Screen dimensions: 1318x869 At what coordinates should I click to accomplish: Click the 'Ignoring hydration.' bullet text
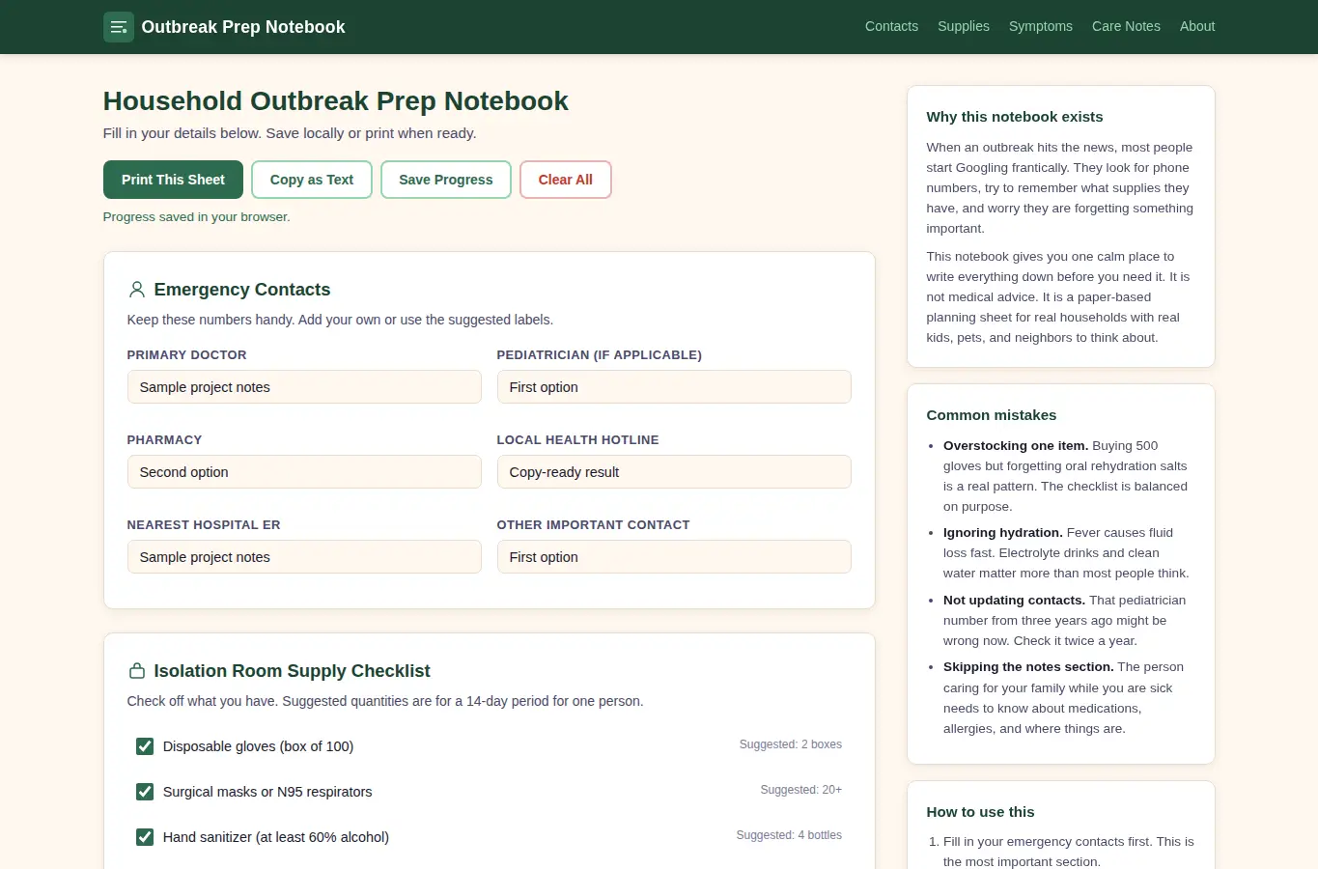click(x=1003, y=533)
